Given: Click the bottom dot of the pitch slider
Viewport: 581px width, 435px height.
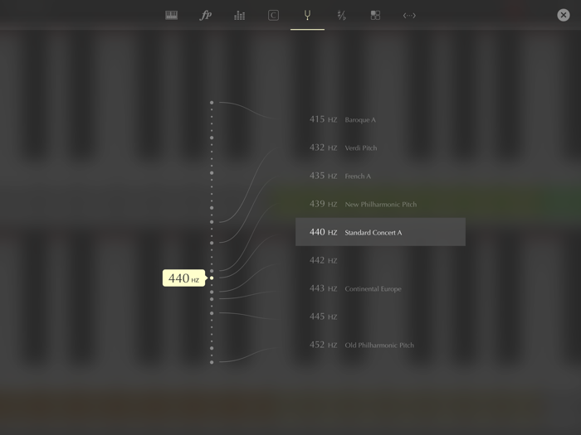Looking at the screenshot, I should pos(212,362).
